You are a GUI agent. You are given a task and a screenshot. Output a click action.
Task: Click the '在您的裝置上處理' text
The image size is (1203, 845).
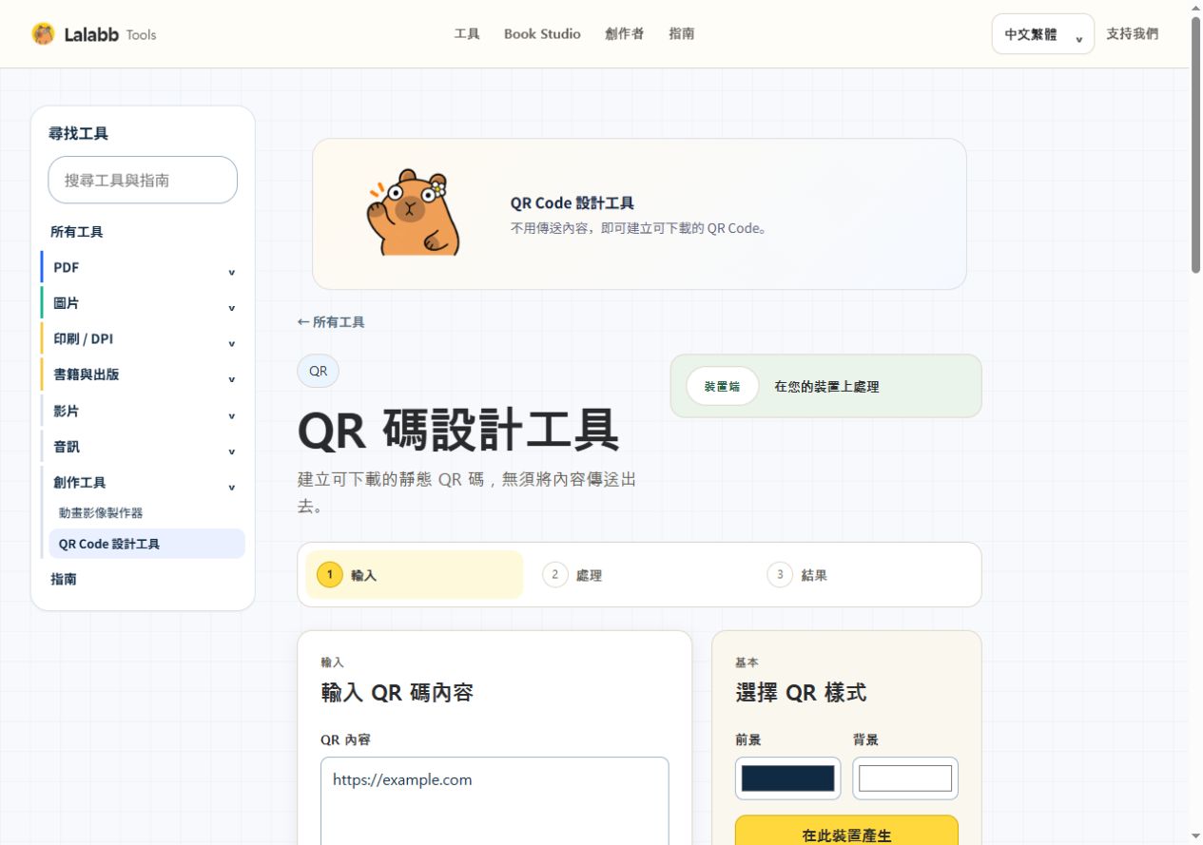(826, 387)
